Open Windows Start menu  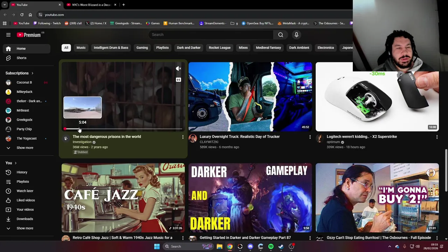pos(157,246)
